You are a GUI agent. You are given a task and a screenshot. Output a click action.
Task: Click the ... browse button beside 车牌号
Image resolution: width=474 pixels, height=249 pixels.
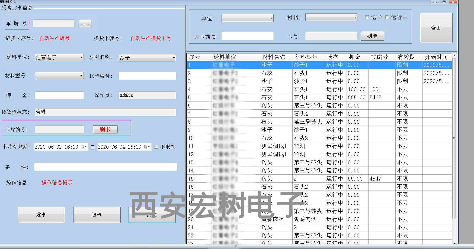click(85, 24)
